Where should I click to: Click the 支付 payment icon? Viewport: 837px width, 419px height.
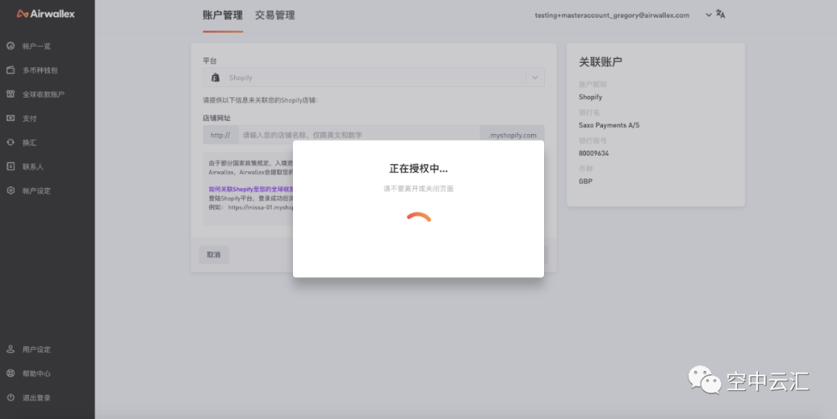point(11,118)
